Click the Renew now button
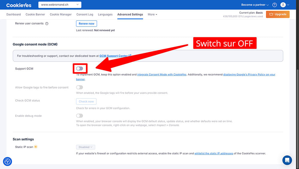299x169 pixels. (86, 24)
